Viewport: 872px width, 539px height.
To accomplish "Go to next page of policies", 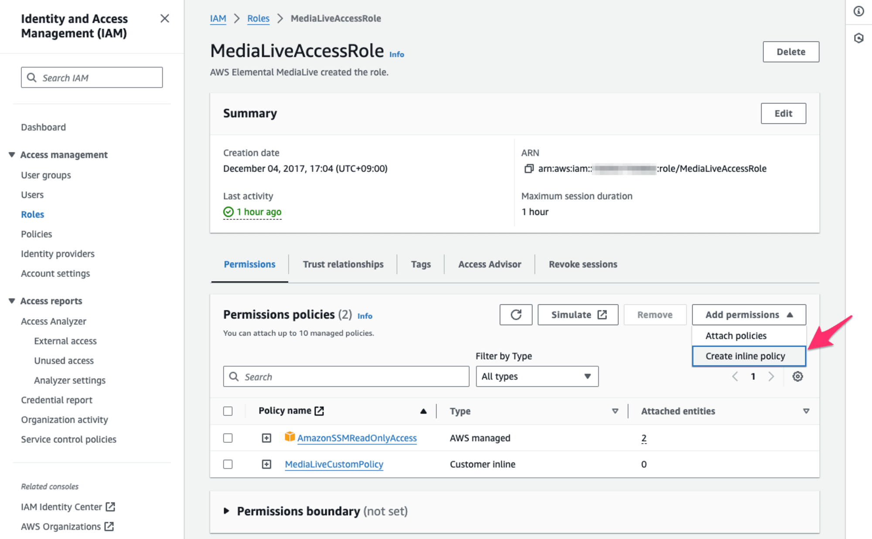I will tap(771, 377).
